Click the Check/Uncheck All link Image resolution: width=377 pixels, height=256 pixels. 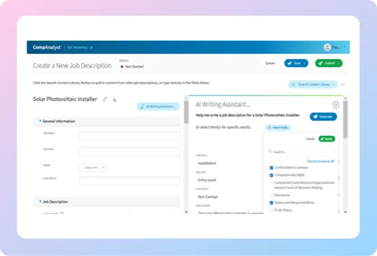320,161
